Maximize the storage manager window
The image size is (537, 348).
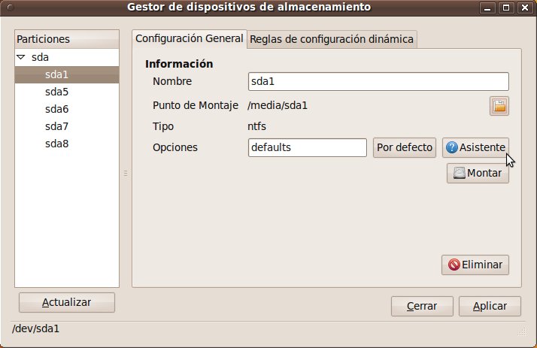(x=506, y=8)
